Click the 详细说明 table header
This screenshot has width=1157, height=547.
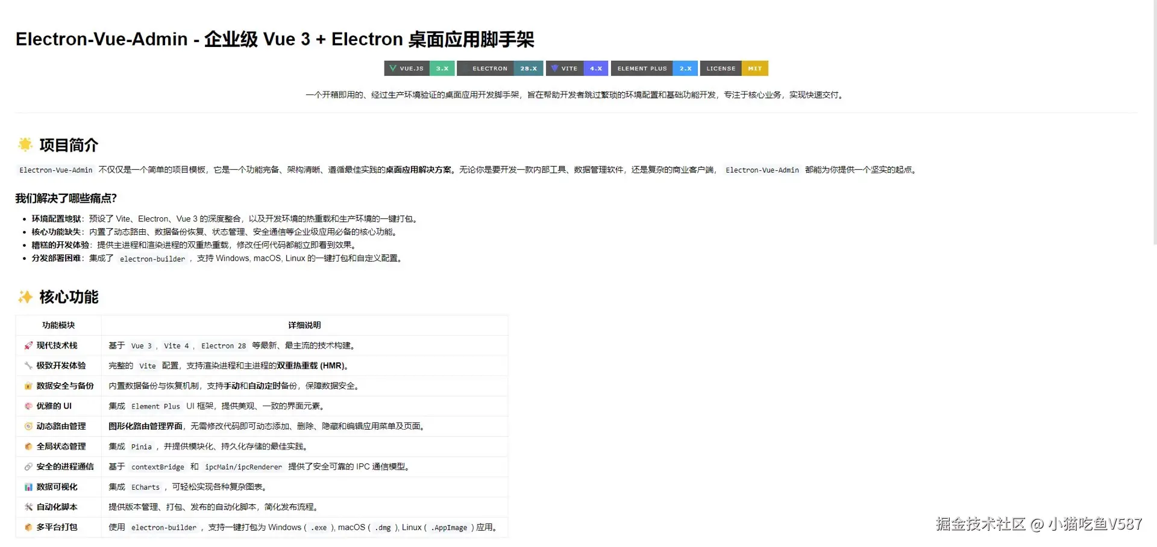click(304, 325)
